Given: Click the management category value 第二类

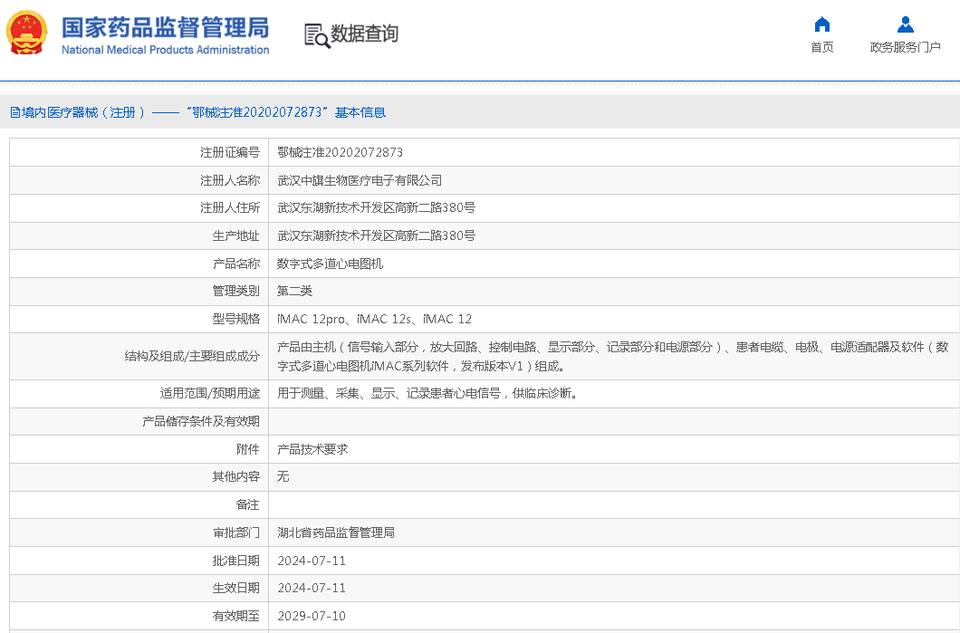Looking at the screenshot, I should pos(294,291).
